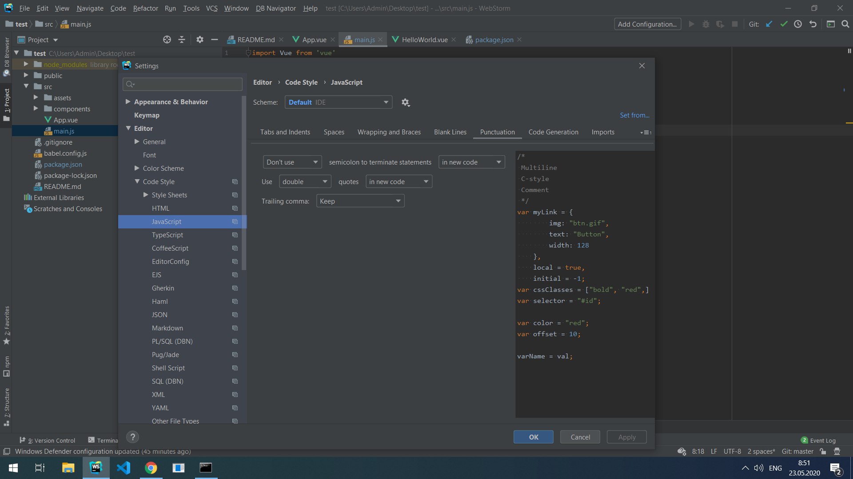
Task: Click copy icon next to JavaScript code style
Action: click(235, 222)
